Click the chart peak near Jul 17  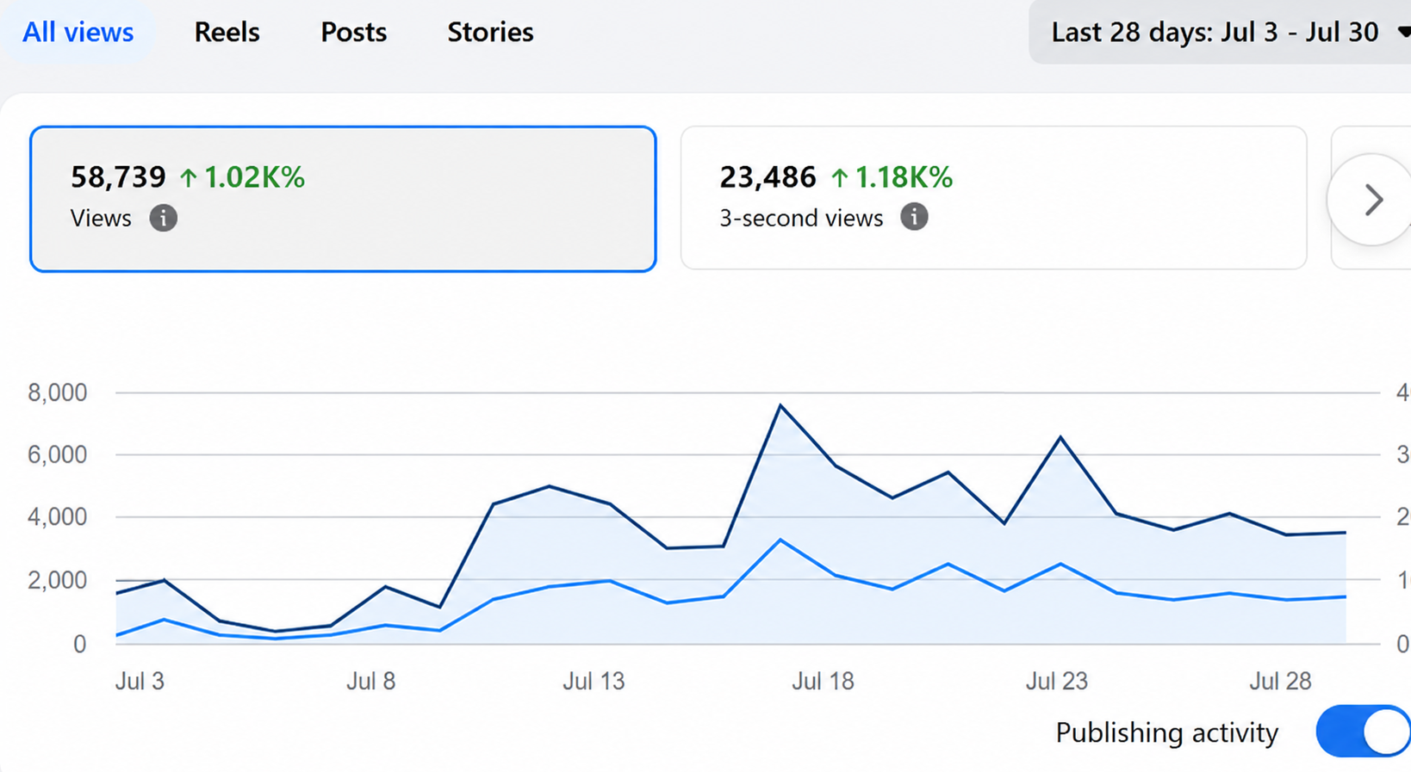pos(780,405)
